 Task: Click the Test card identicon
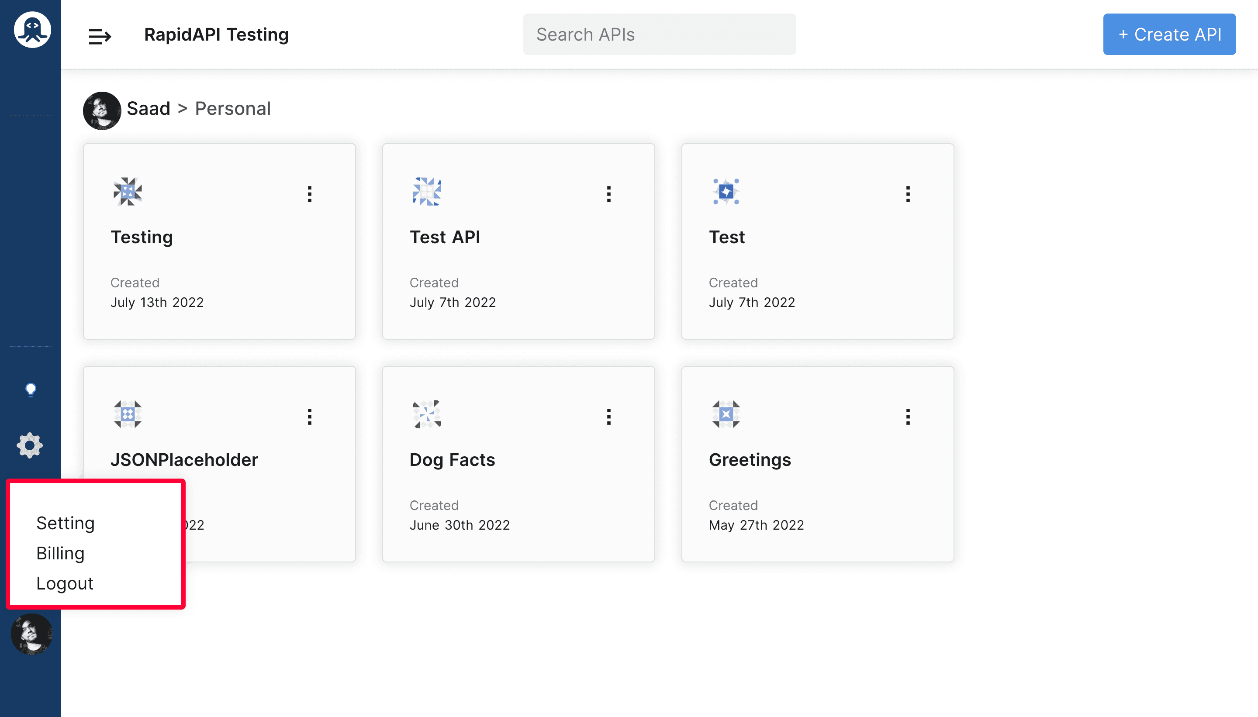point(726,192)
